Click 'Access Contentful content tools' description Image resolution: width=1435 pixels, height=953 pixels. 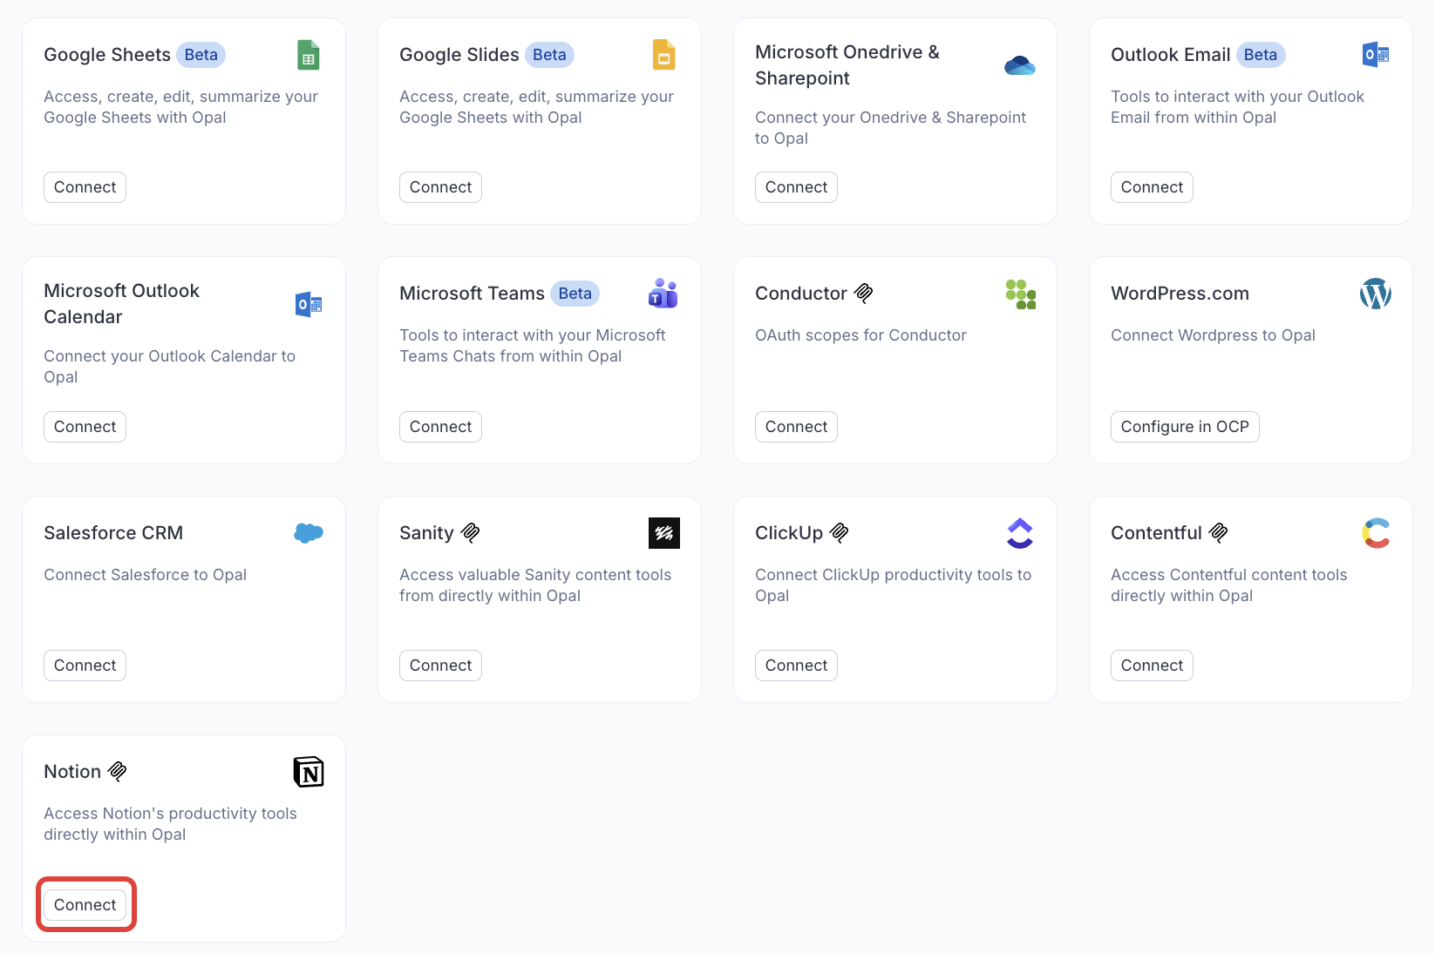(1229, 585)
